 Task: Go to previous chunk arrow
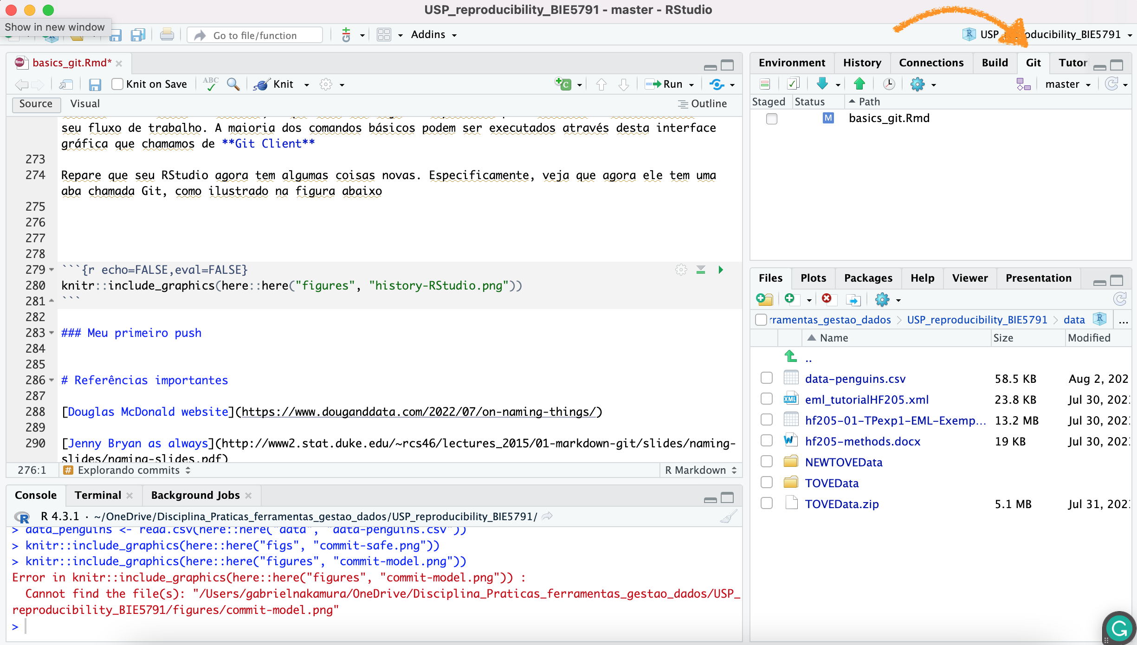(x=601, y=84)
